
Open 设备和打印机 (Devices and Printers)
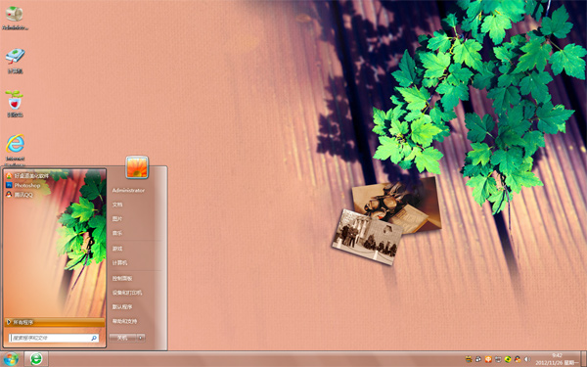pyautogui.click(x=127, y=293)
